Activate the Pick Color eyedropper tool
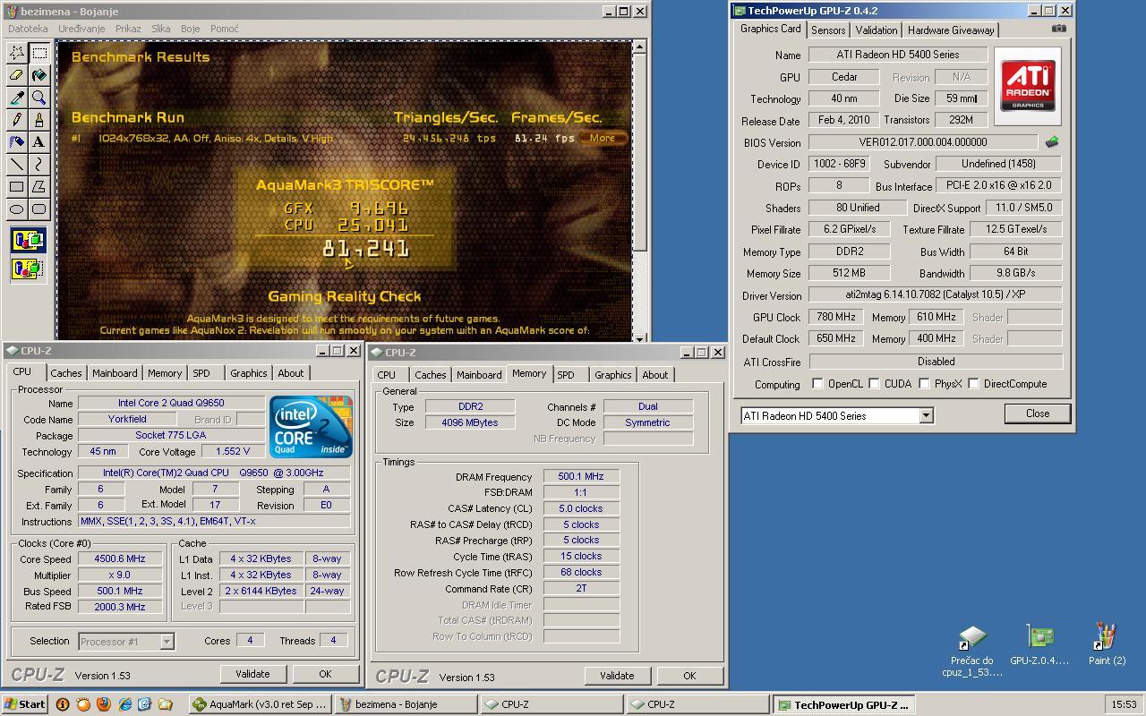 [x=17, y=98]
